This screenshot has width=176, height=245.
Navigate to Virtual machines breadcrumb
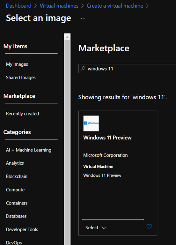(x=59, y=6)
